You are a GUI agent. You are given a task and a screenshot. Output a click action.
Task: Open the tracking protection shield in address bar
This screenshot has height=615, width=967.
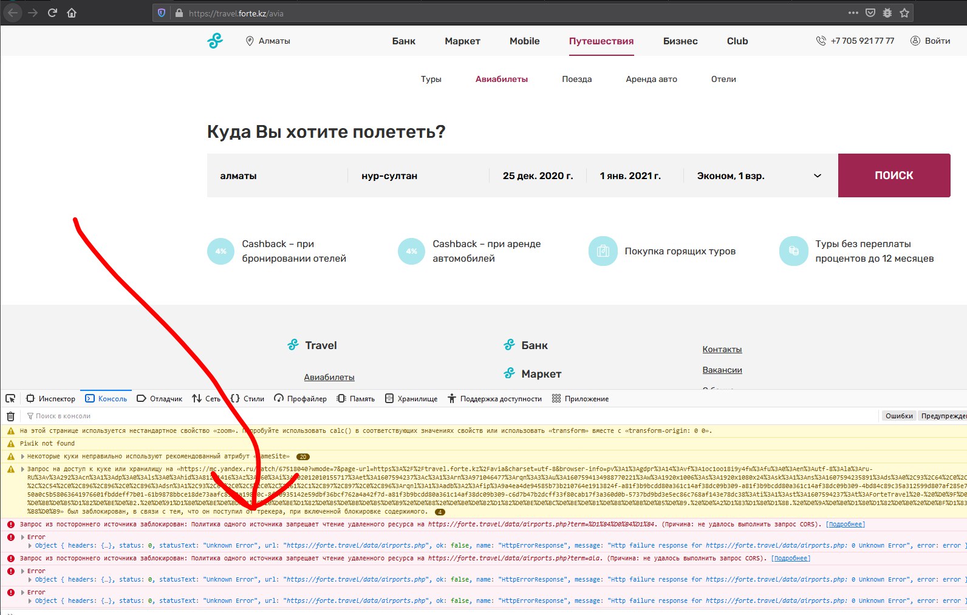coord(162,13)
